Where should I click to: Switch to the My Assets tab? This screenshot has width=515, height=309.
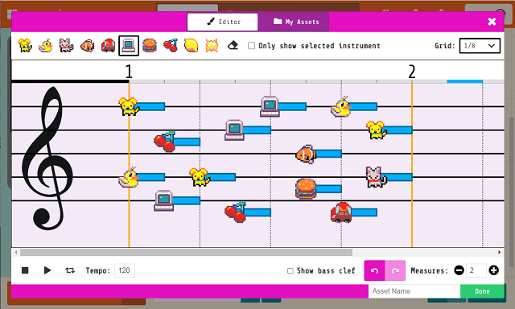click(293, 22)
